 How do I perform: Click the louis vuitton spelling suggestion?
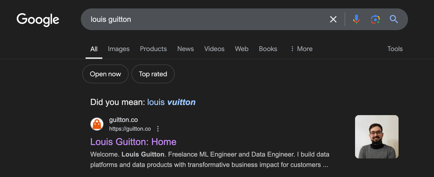pos(171,102)
